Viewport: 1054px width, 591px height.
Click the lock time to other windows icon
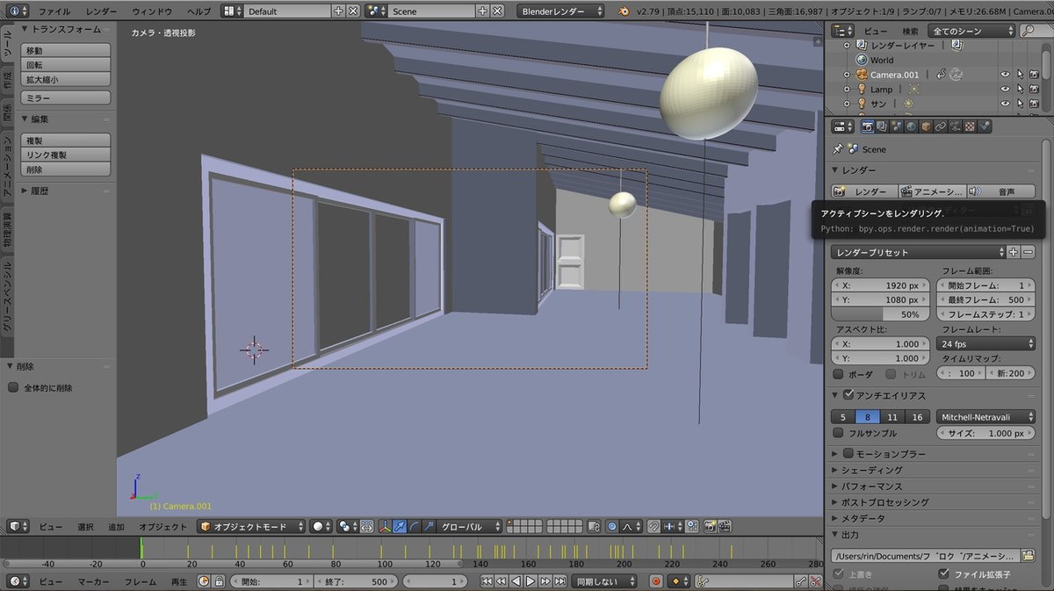[x=219, y=581]
